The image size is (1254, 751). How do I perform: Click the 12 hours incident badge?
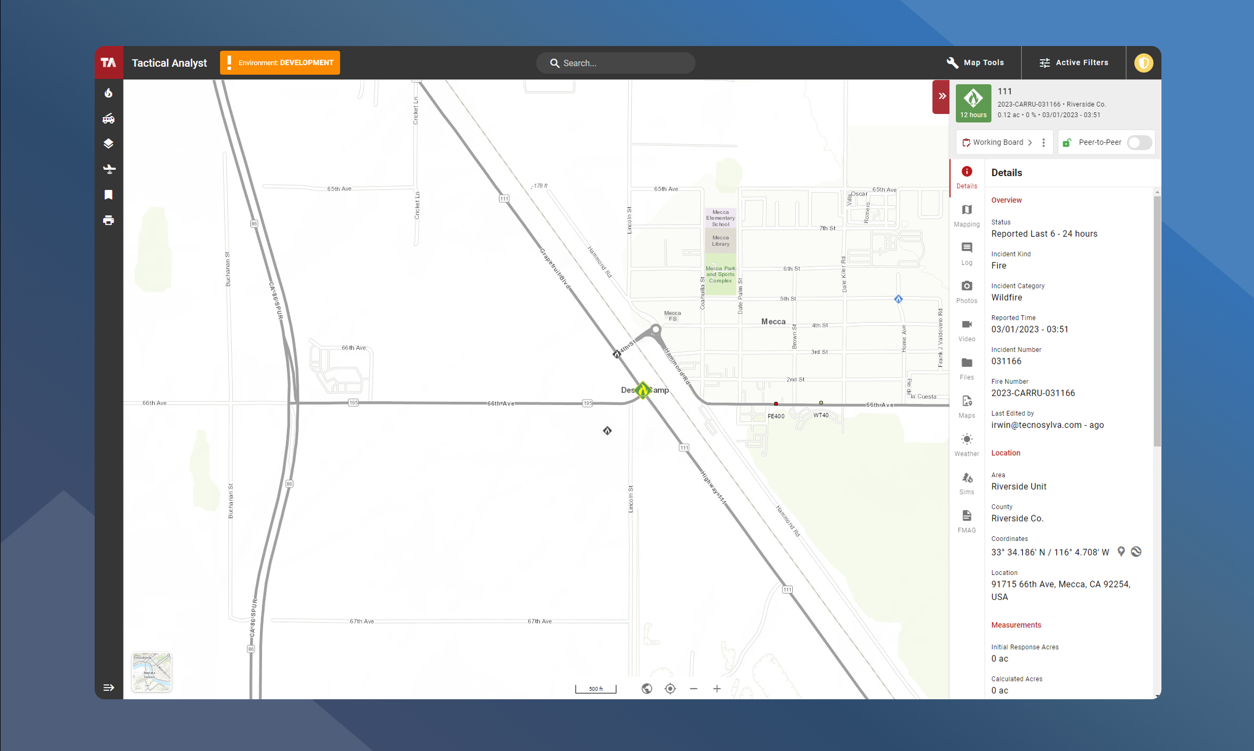pos(973,102)
